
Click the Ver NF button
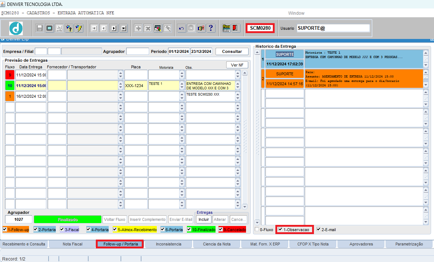[237, 65]
